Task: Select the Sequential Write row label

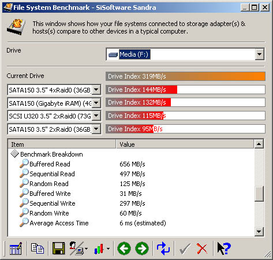Action: coord(53,203)
